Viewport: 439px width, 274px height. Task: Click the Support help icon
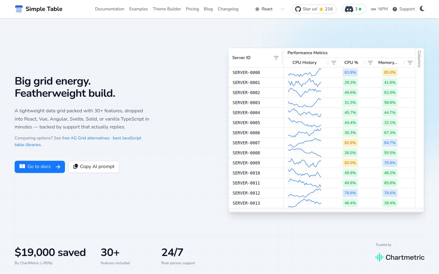[395, 9]
